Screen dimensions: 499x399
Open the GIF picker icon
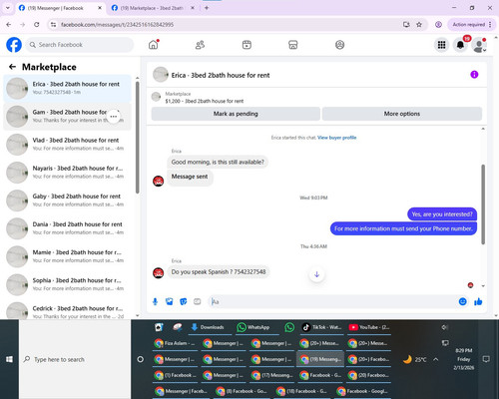198,301
